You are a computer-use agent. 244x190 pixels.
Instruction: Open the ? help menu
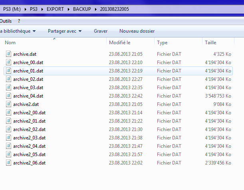[x=19, y=21]
